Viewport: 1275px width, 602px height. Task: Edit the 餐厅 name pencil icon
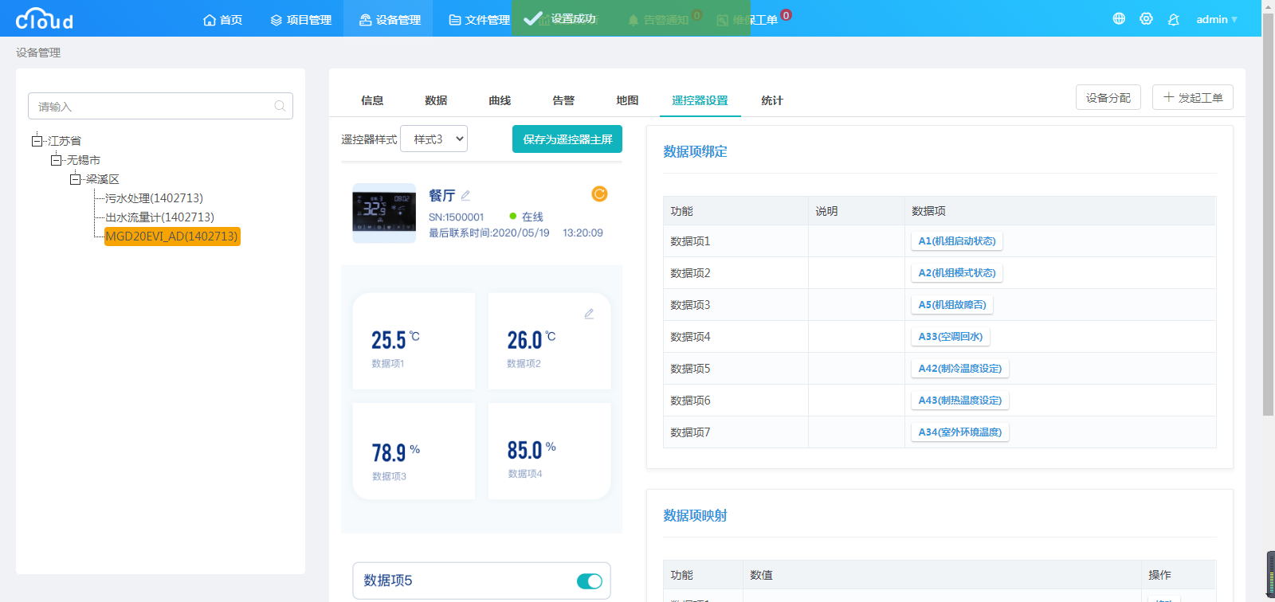465,195
